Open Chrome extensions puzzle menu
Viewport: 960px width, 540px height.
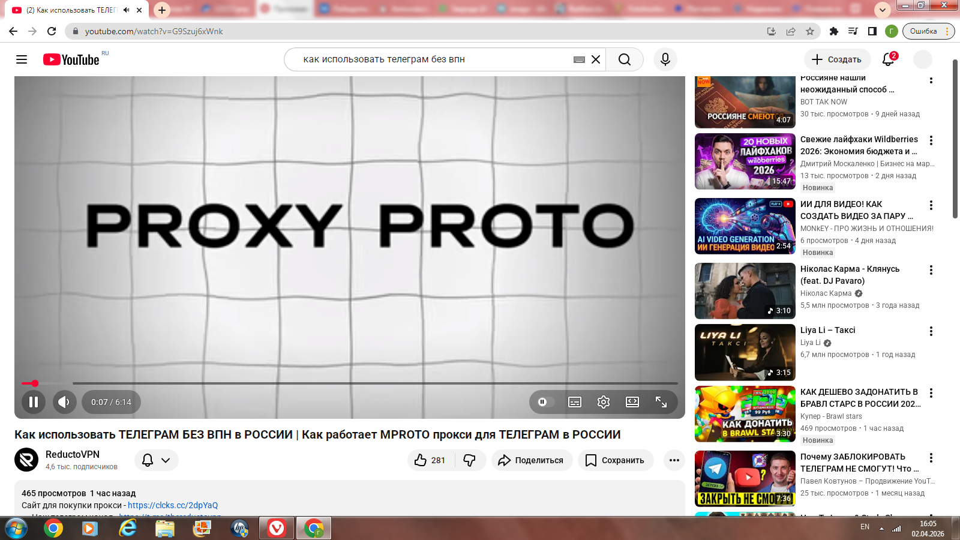coord(833,31)
